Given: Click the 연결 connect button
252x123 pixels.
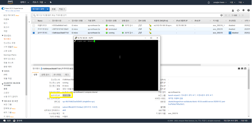Looking at the screenshot, I should (x=54, y=9).
